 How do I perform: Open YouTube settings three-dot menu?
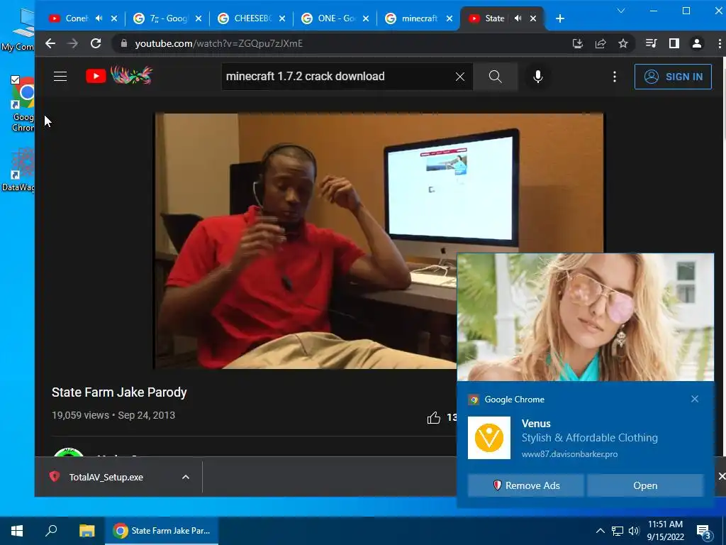click(x=615, y=77)
